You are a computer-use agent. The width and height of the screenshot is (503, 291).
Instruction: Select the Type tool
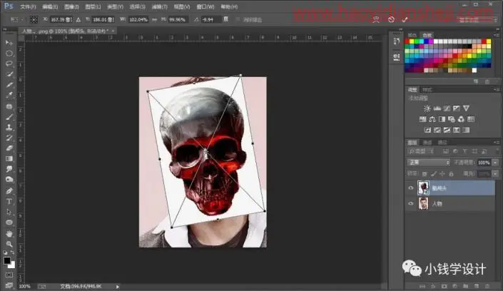pyautogui.click(x=9, y=201)
